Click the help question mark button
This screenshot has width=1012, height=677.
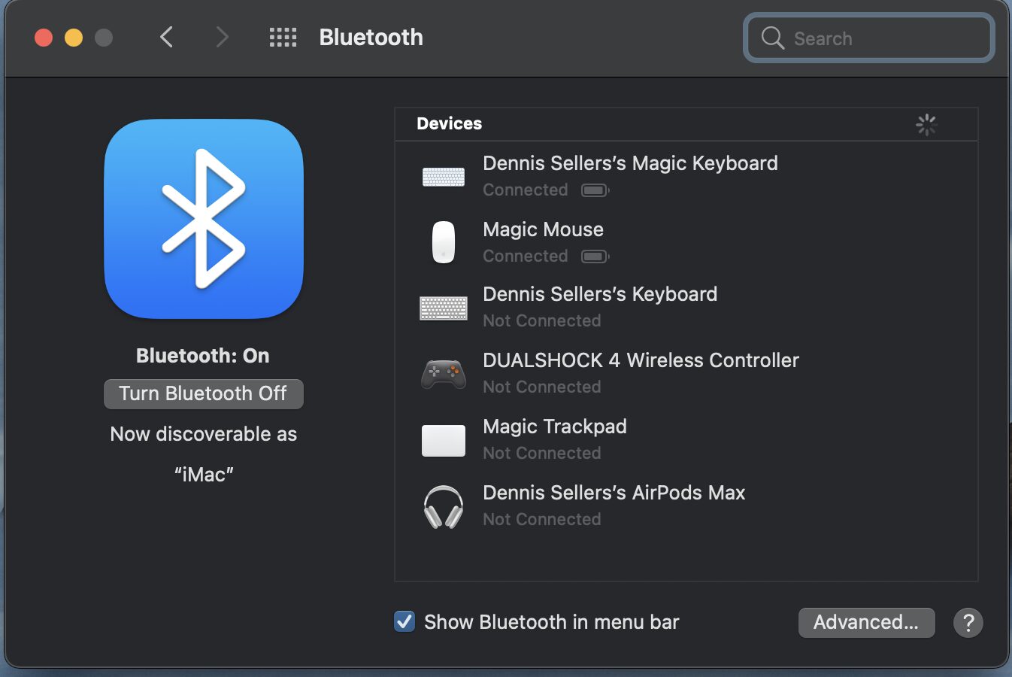point(968,623)
